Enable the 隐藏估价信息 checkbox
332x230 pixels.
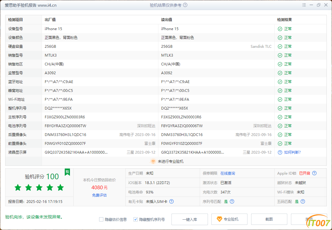point(101,219)
